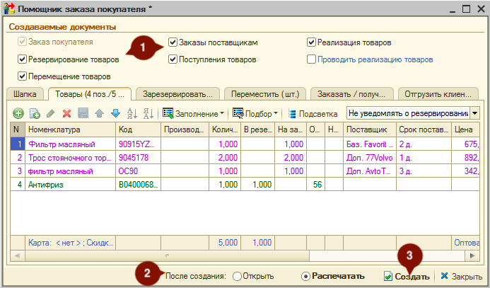
Task: Click the application icon in title bar
Action: click(x=8, y=9)
